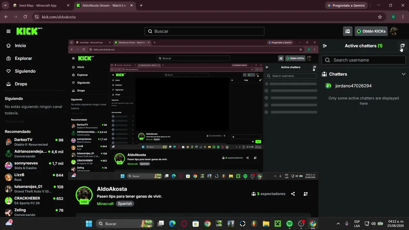Open a new browser tab

click(141, 5)
